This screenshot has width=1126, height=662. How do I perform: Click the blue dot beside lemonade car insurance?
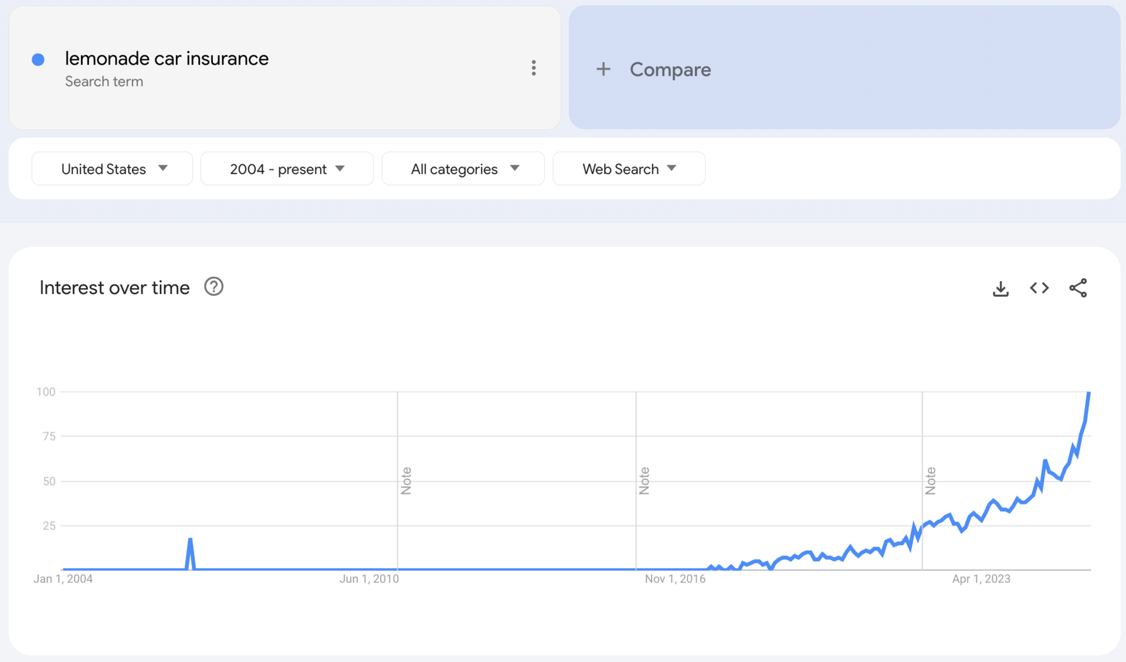38,60
